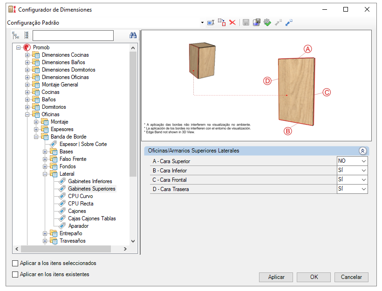Select the CPU Curvo tree item
382x291 pixels.
click(81, 196)
